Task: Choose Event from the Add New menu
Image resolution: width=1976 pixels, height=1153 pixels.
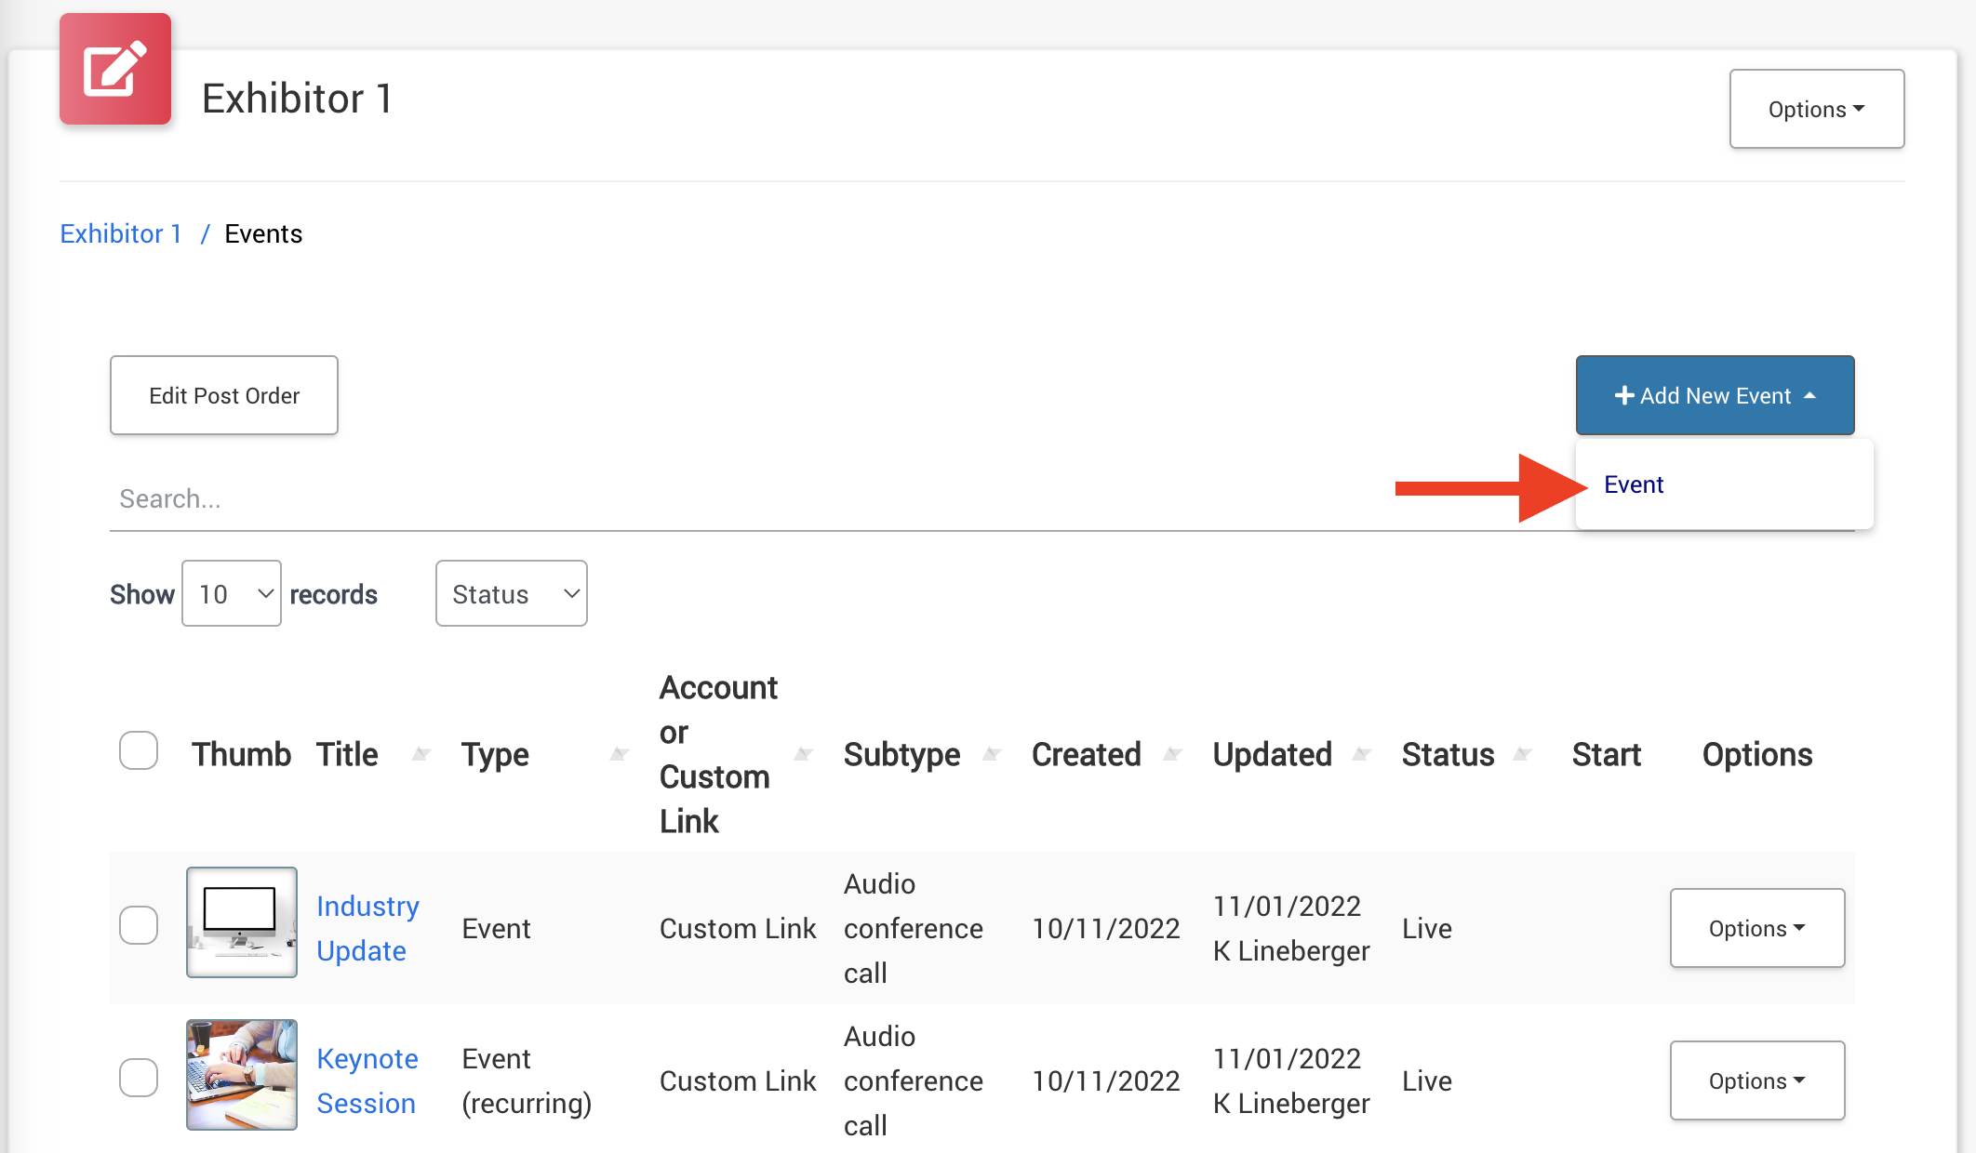Action: [x=1634, y=484]
